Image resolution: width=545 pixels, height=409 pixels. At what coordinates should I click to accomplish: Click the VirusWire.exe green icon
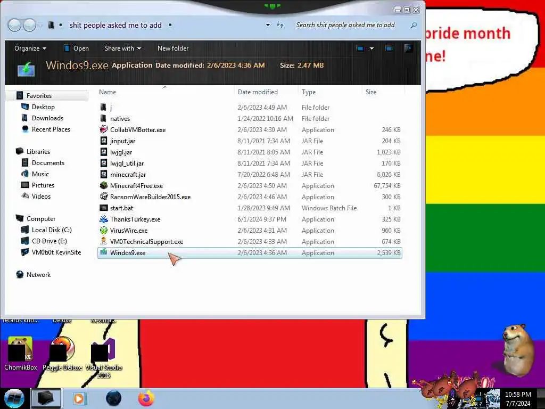[x=104, y=230]
